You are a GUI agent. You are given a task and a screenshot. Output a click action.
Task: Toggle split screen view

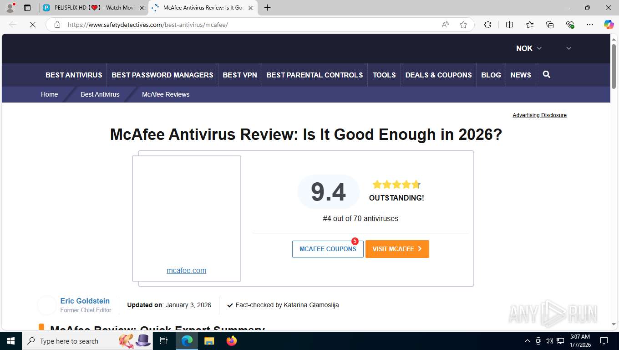(x=509, y=25)
